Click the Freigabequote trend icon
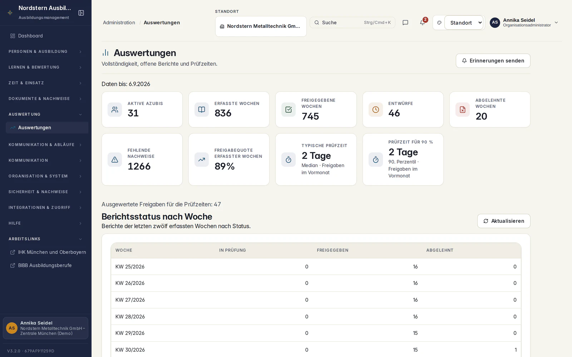The width and height of the screenshot is (572, 357). (x=202, y=160)
